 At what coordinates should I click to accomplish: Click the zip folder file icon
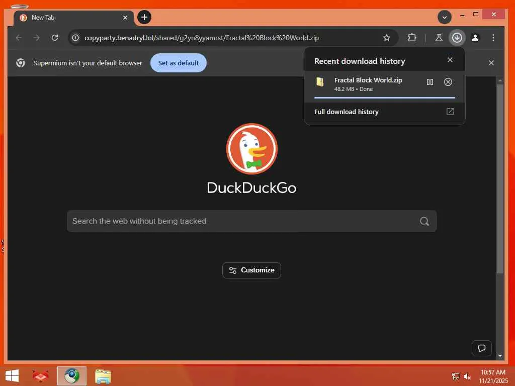point(320,82)
